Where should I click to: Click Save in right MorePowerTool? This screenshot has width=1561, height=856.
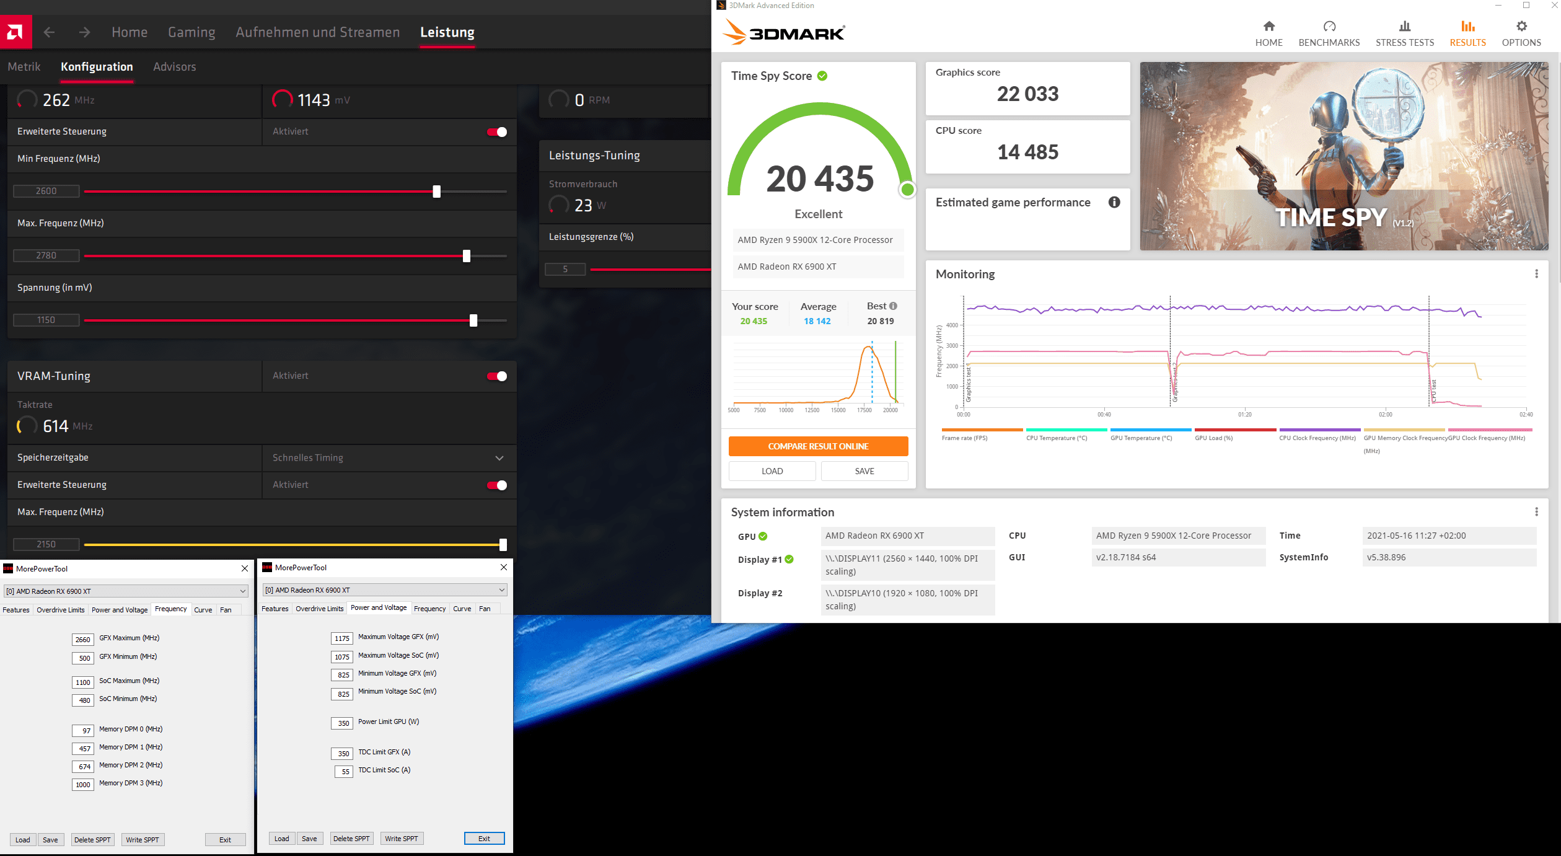point(309,839)
